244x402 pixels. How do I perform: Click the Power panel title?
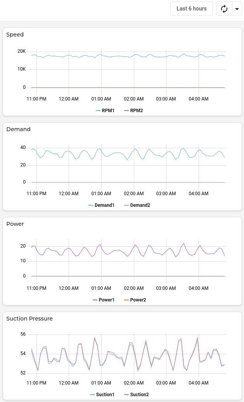click(x=15, y=224)
